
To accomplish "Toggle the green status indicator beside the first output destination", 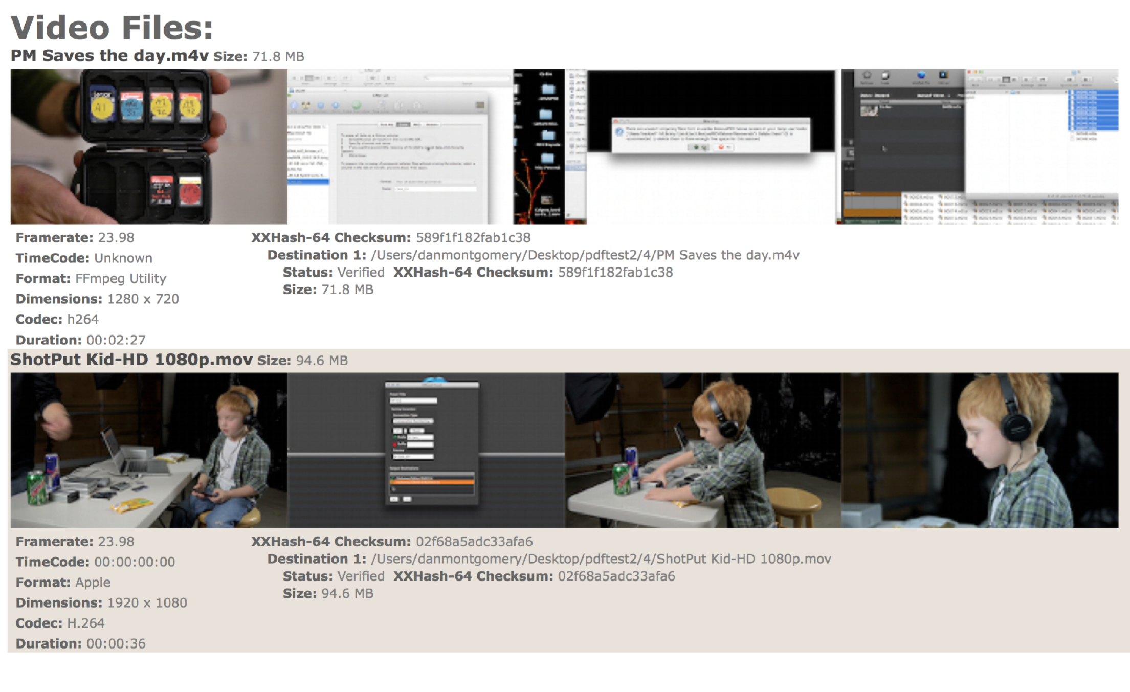I will pyautogui.click(x=392, y=478).
